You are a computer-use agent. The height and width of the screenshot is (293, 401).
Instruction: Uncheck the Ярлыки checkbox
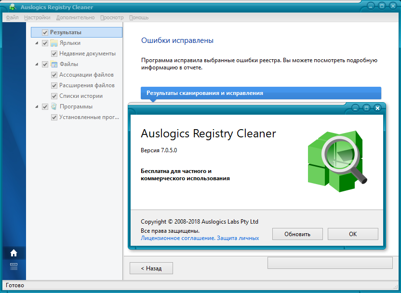tap(45, 43)
